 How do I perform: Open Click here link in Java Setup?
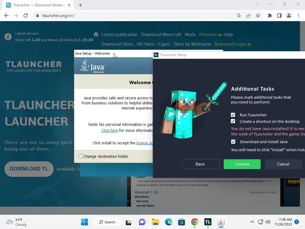[110, 131]
